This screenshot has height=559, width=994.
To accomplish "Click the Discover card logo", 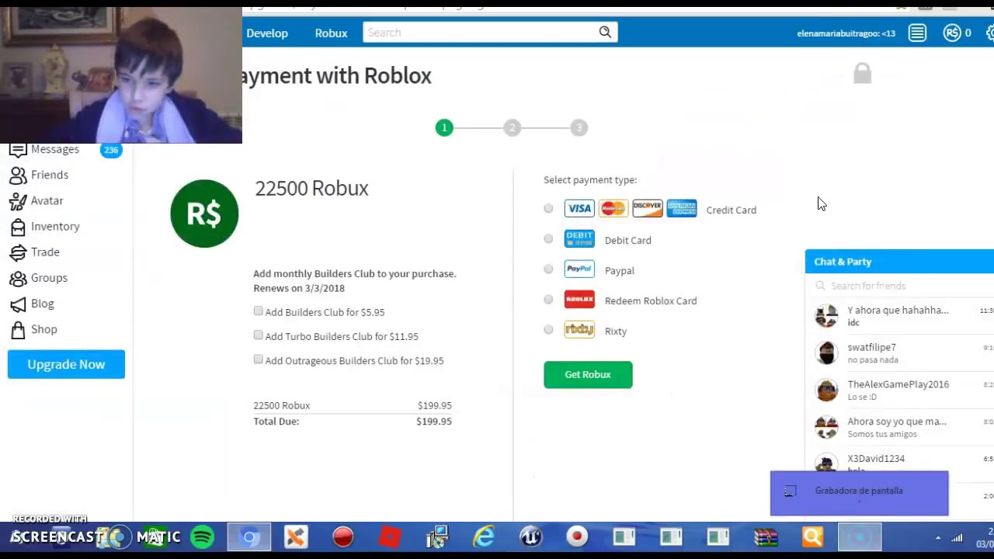I will tap(647, 208).
